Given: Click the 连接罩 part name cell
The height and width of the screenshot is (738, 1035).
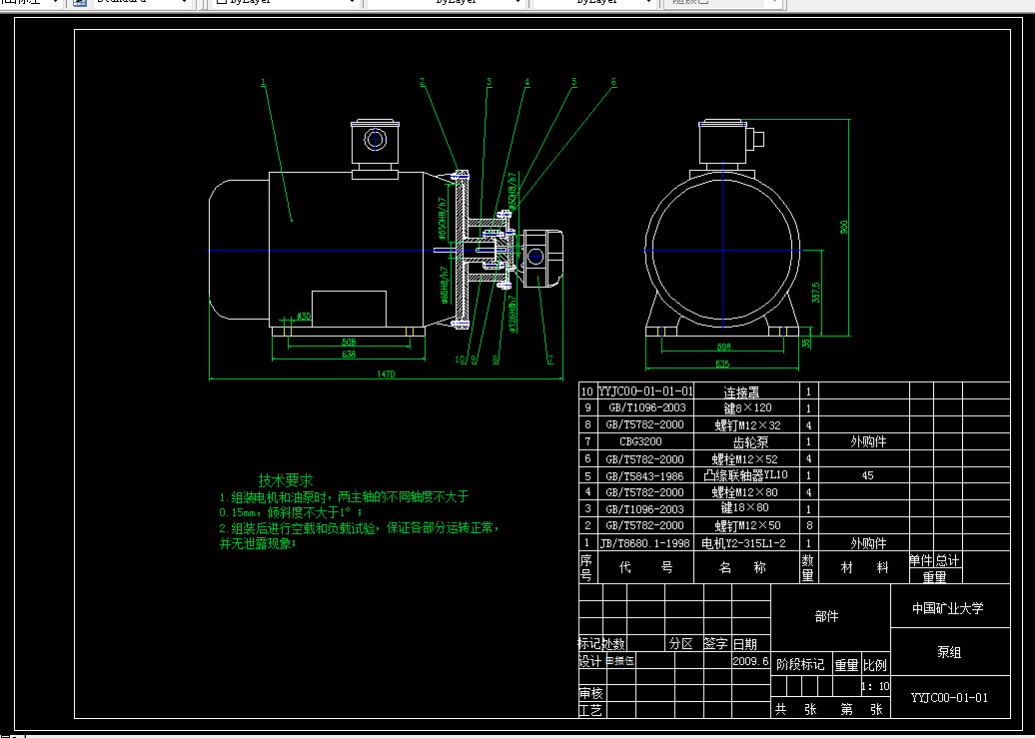Looking at the screenshot, I should pos(746,391).
